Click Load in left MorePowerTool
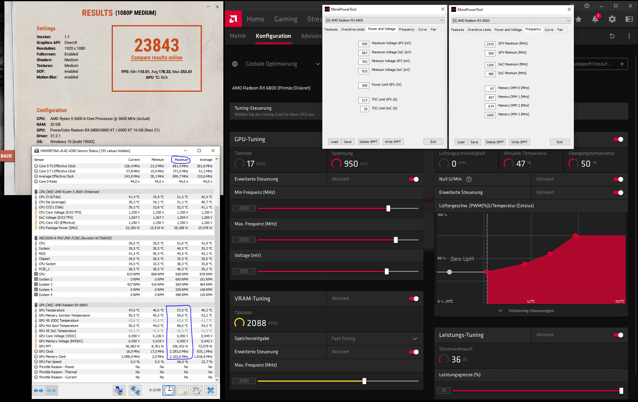Image resolution: width=638 pixels, height=402 pixels. tap(334, 142)
